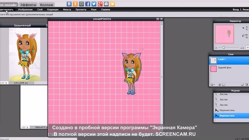Create a new layer in Слои panel
Image resolution: width=249 pixels, height=140 pixels.
click(x=242, y=85)
